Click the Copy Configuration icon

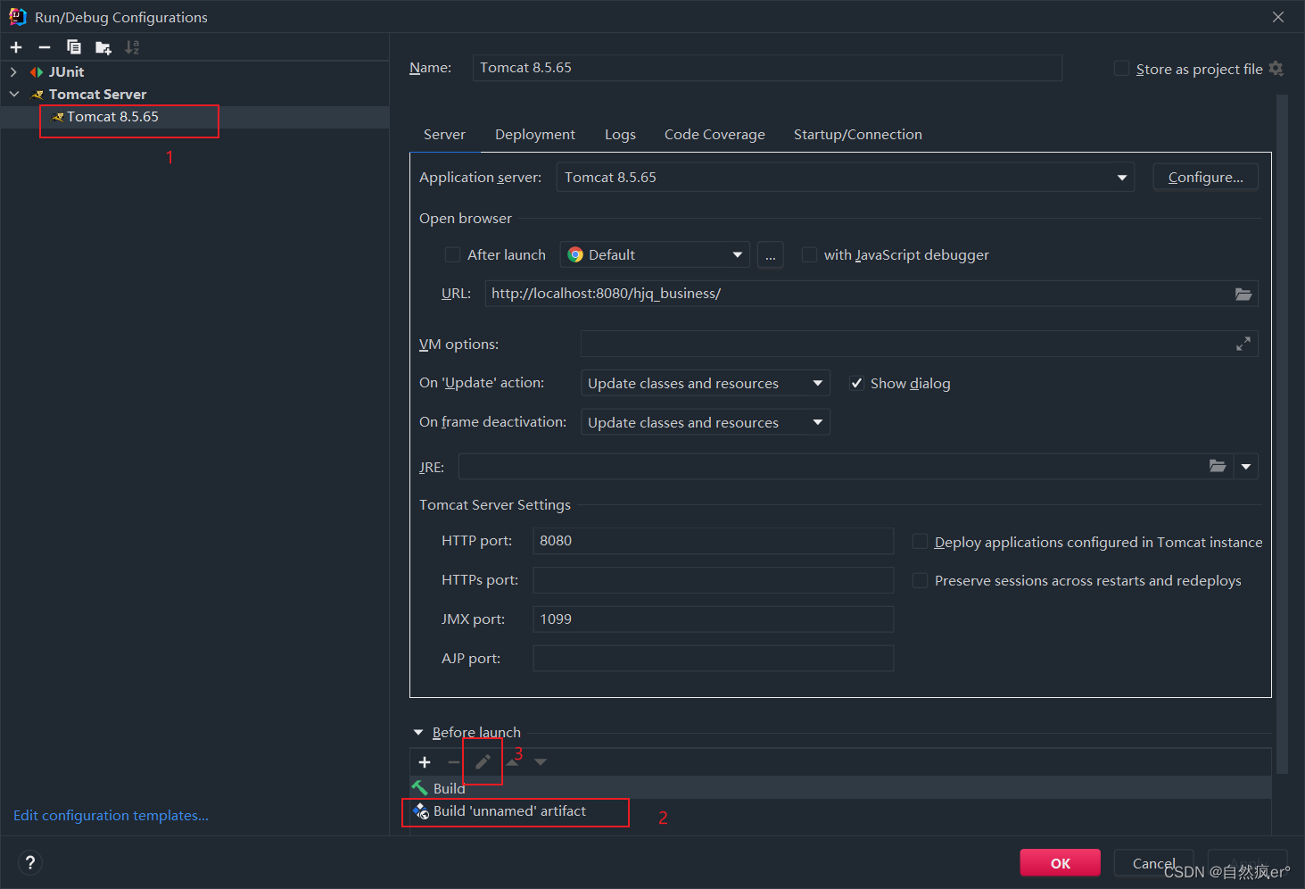pyautogui.click(x=73, y=46)
